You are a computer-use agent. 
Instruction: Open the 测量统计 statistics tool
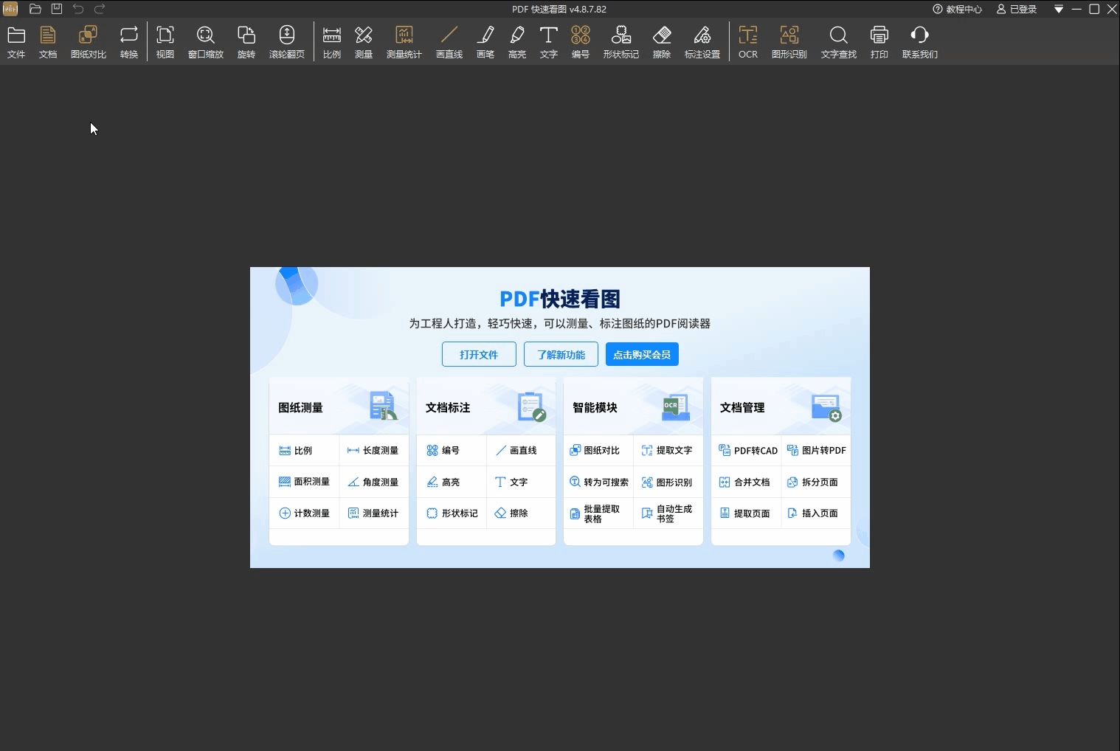point(404,42)
